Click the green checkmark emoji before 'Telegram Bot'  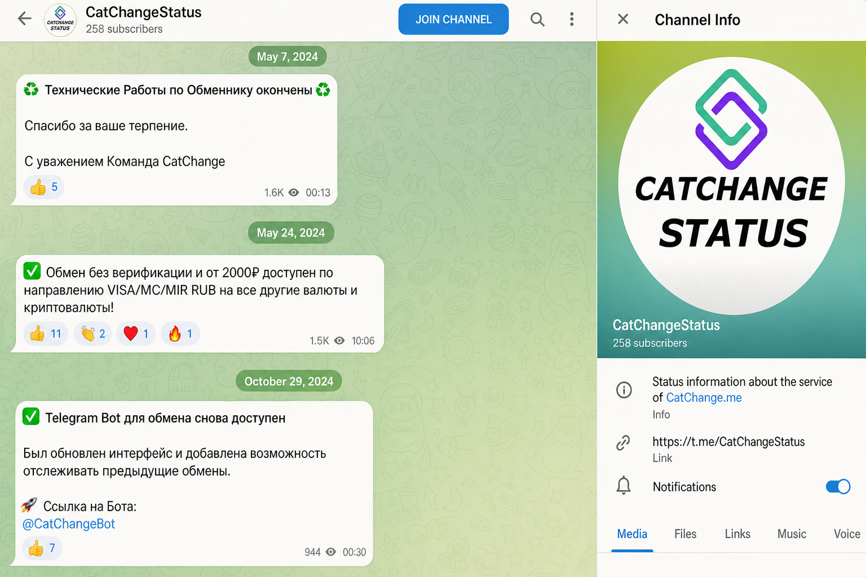tap(31, 416)
